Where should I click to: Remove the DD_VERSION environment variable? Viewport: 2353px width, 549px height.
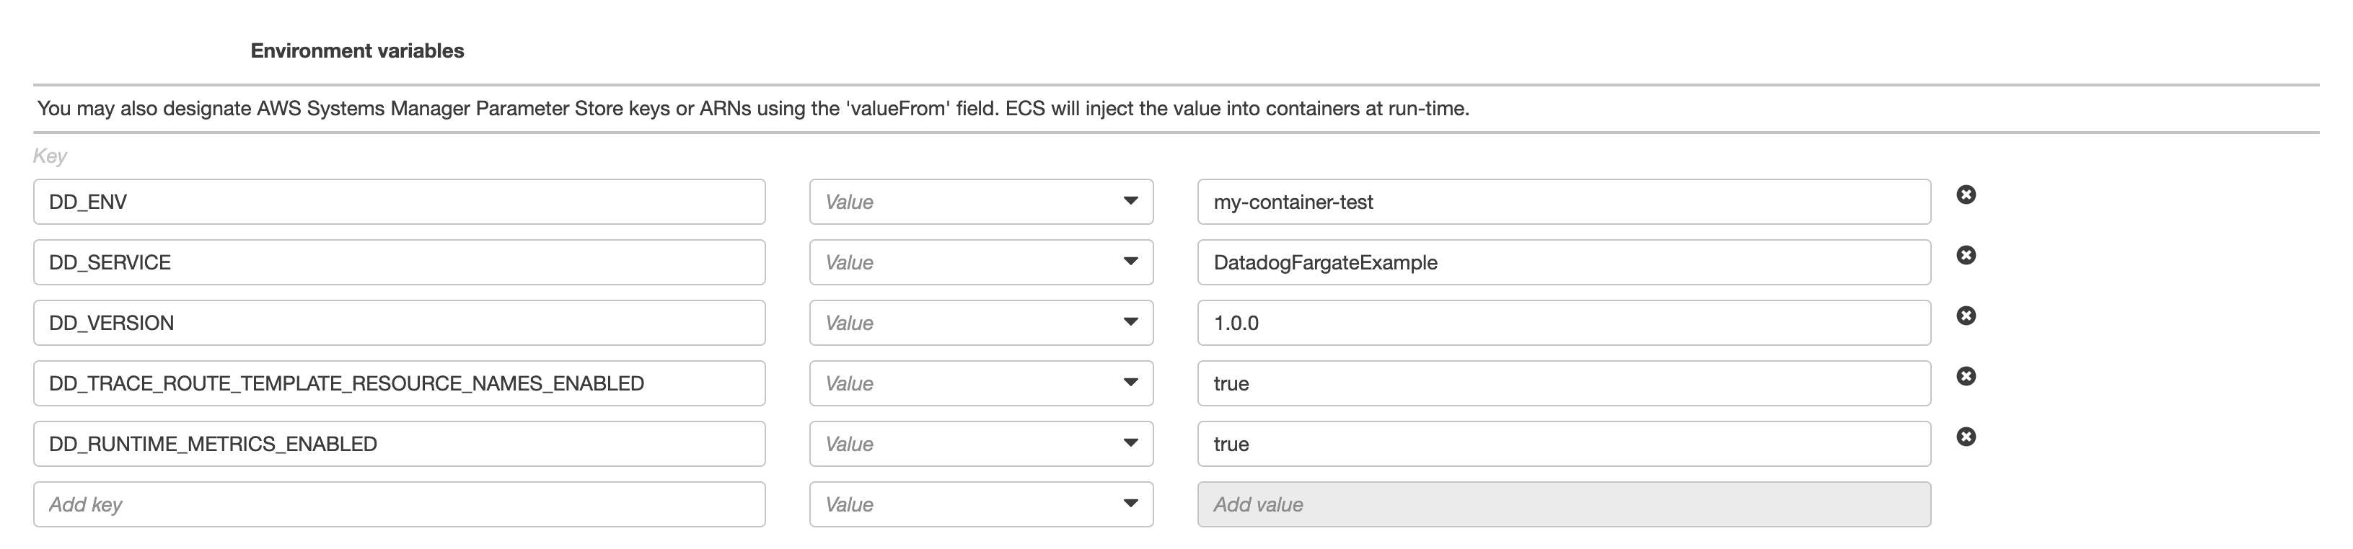coord(1965,315)
